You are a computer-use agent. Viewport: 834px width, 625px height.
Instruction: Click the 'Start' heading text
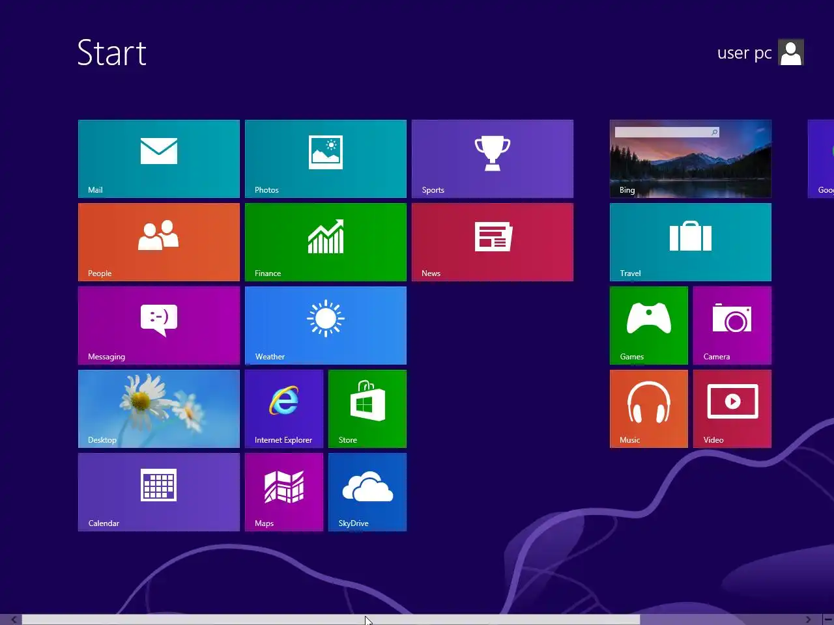[x=112, y=53]
